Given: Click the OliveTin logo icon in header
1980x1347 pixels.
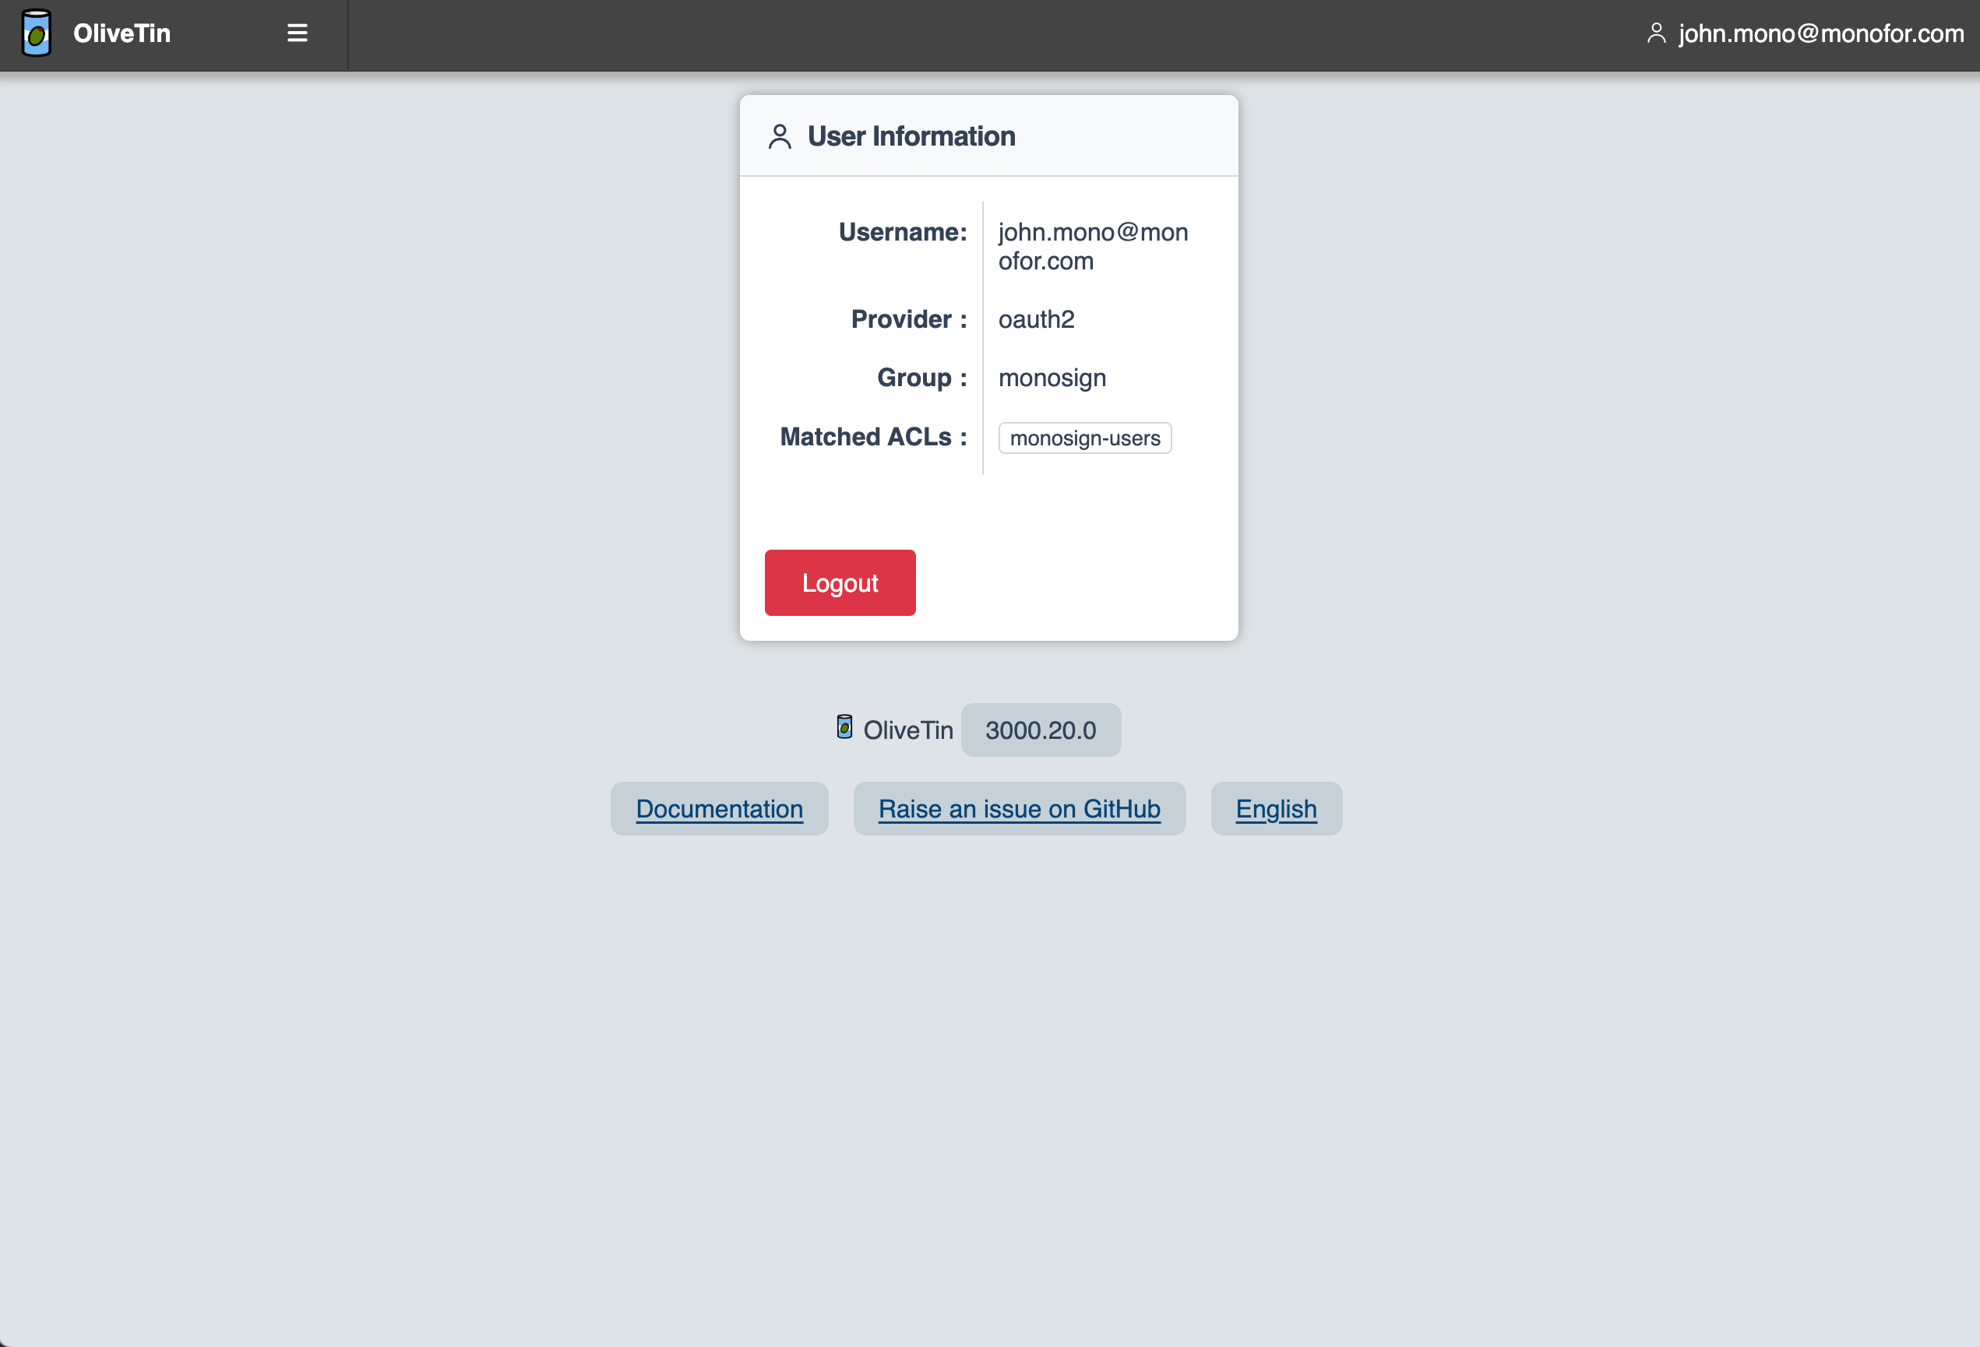Looking at the screenshot, I should [36, 33].
